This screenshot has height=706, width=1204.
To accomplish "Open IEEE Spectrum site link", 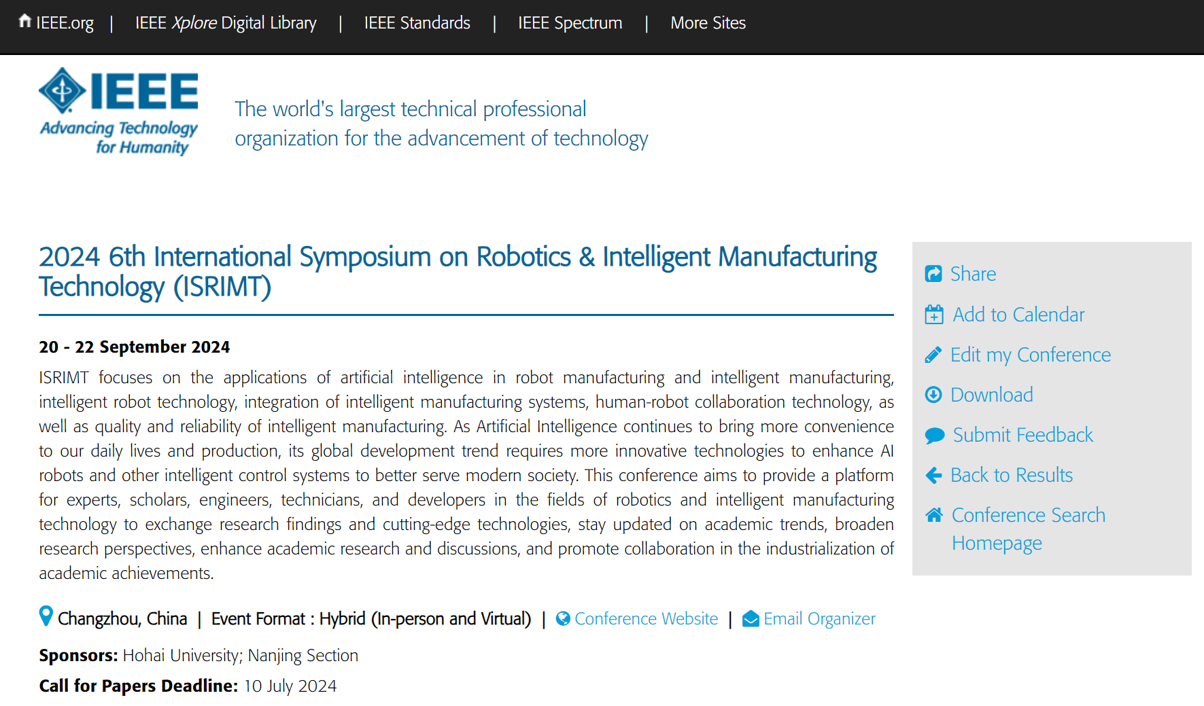I will click(570, 23).
